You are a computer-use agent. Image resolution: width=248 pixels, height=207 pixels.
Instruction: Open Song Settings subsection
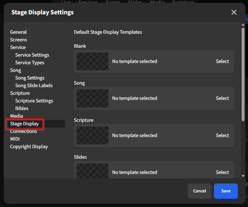click(x=30, y=78)
